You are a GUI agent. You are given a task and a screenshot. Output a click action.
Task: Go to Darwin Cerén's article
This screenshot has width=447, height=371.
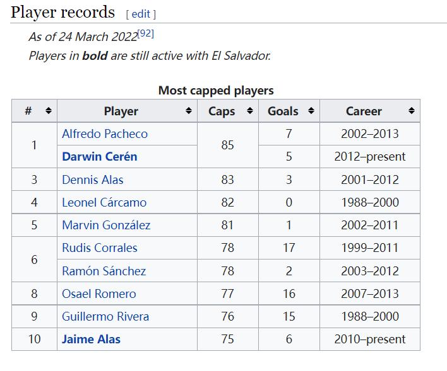pos(99,156)
